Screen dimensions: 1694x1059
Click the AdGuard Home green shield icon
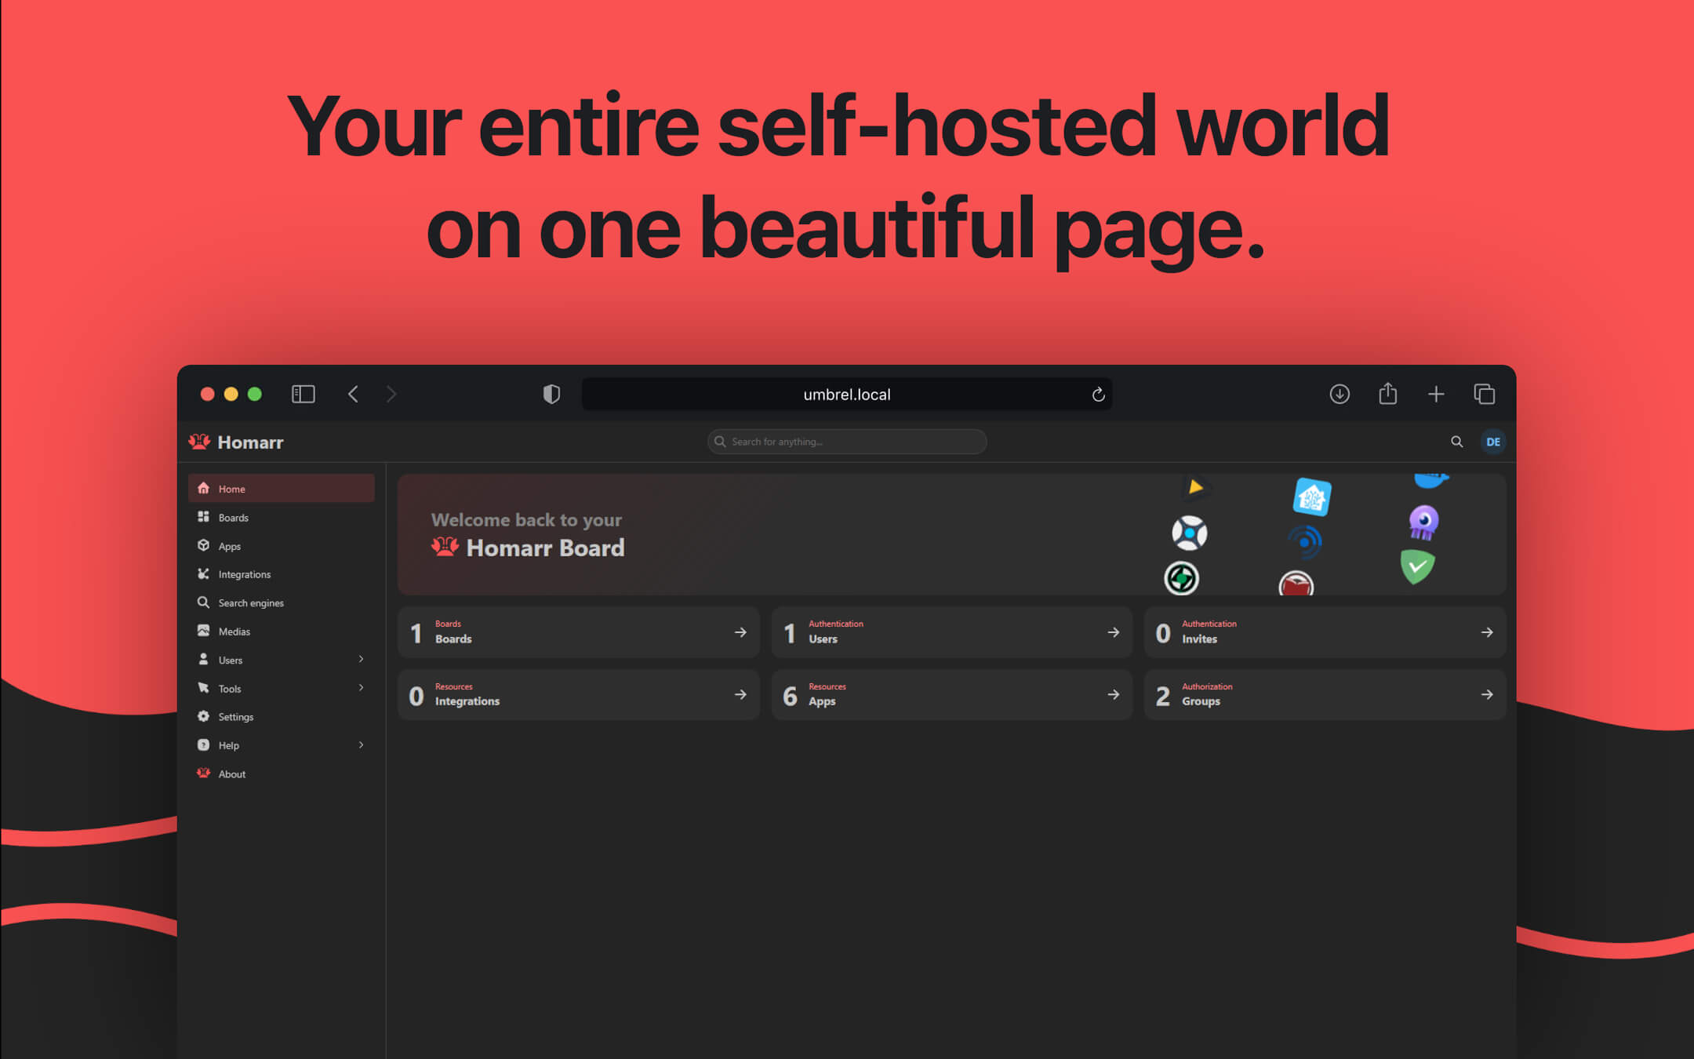(1418, 567)
